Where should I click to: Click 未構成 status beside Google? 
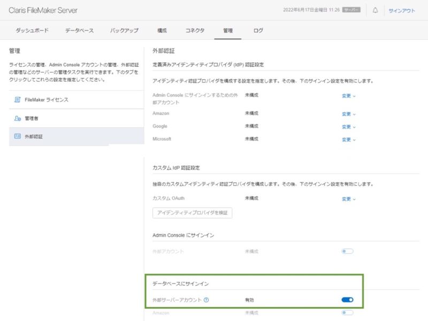click(x=251, y=126)
